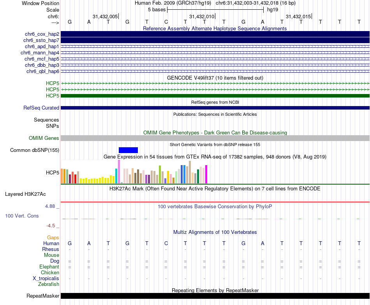370x305 pixels.
Task: Click the 31,432,005 ruler coordinate
Action: pos(105,16)
